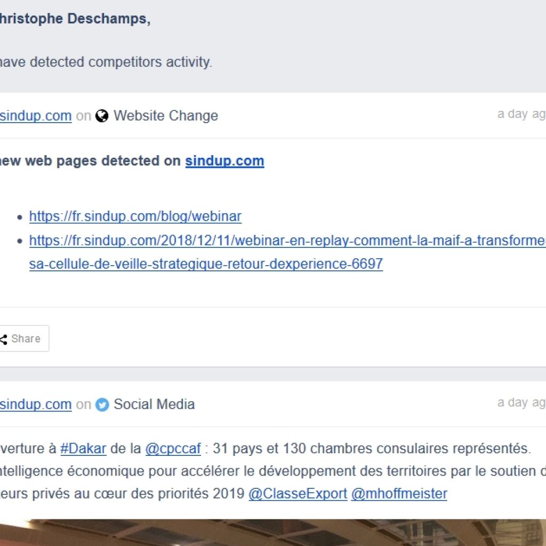546x546 pixels.
Task: Open the fr.sindup.com/blog/webinar link
Action: [x=135, y=216]
